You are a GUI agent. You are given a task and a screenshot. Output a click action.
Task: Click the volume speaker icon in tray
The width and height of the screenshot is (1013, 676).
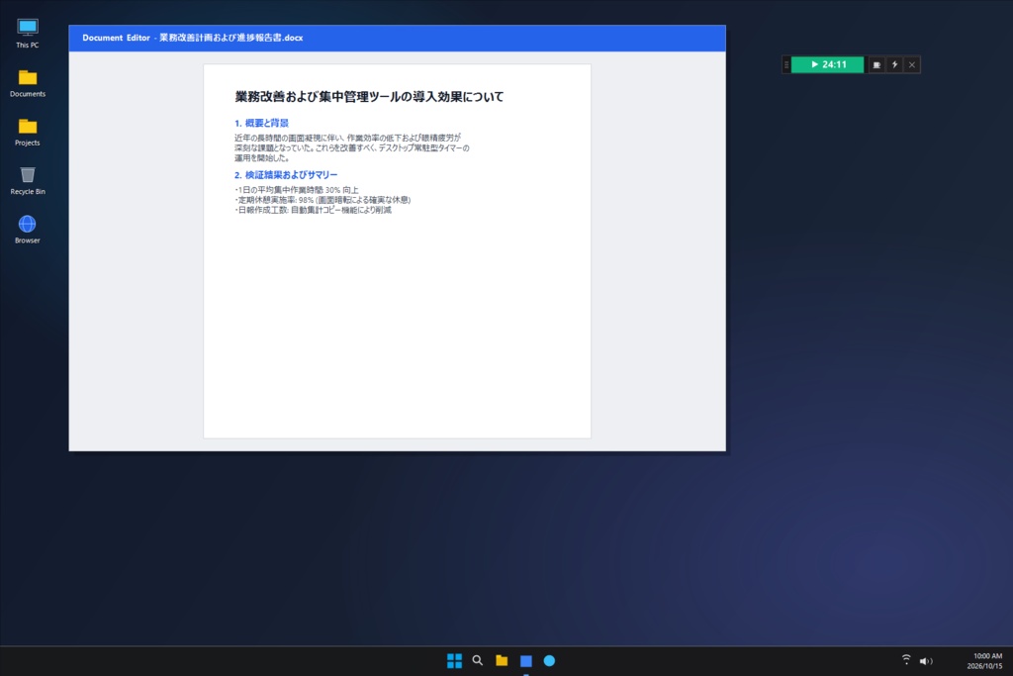click(x=926, y=660)
